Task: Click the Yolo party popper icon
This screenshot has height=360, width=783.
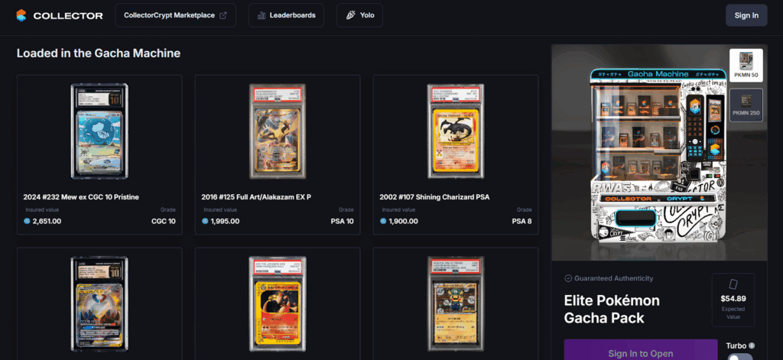Action: pyautogui.click(x=350, y=15)
